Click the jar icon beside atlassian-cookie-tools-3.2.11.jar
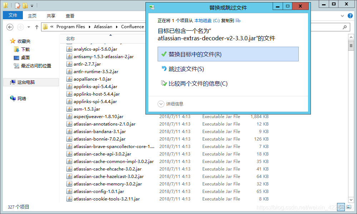 click(69, 199)
